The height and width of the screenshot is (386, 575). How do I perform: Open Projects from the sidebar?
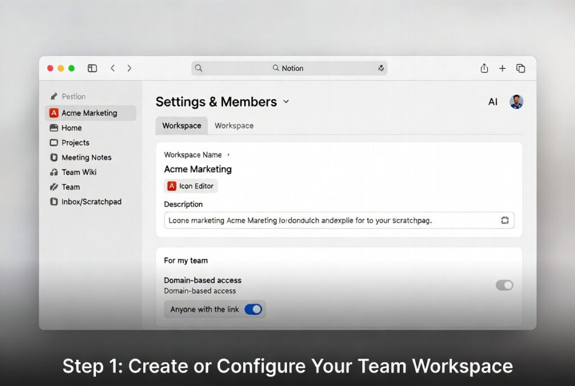[75, 143]
